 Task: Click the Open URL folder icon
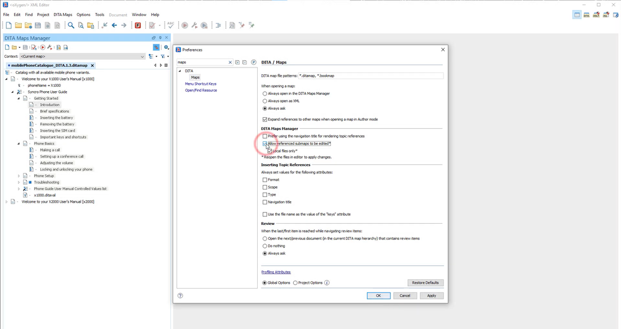point(28,25)
